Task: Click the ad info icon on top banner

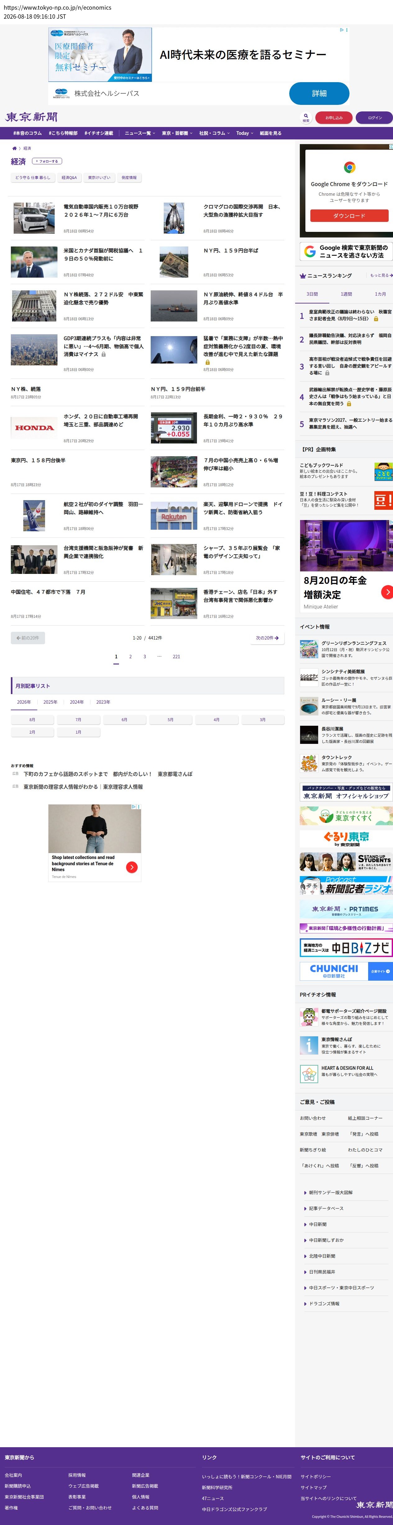Action: click(342, 30)
